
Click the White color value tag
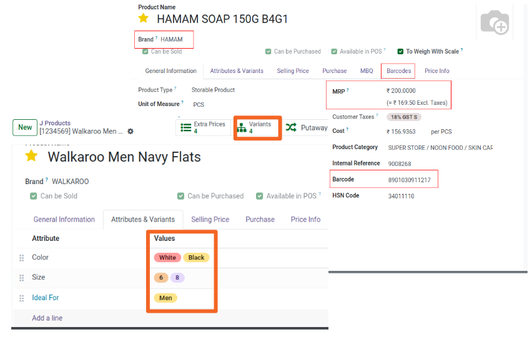click(167, 257)
